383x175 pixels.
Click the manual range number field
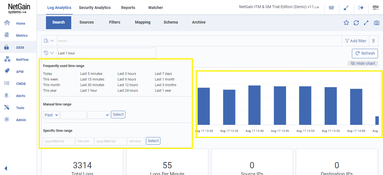click(73, 115)
